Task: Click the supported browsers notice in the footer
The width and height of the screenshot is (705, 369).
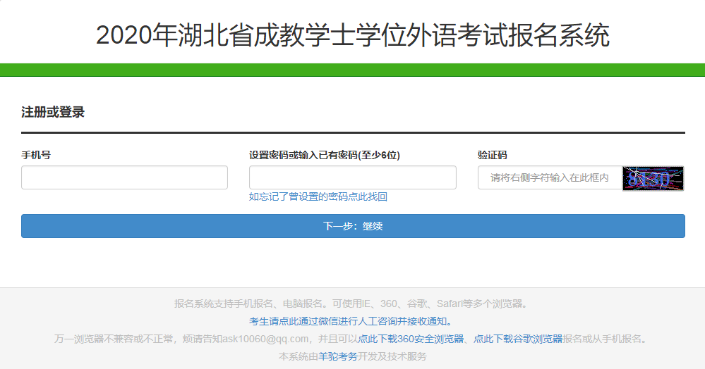Action: click(351, 304)
